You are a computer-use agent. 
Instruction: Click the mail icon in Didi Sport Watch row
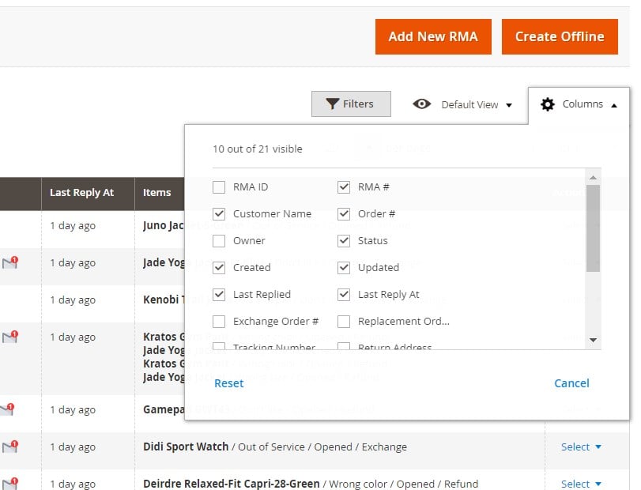(10, 447)
